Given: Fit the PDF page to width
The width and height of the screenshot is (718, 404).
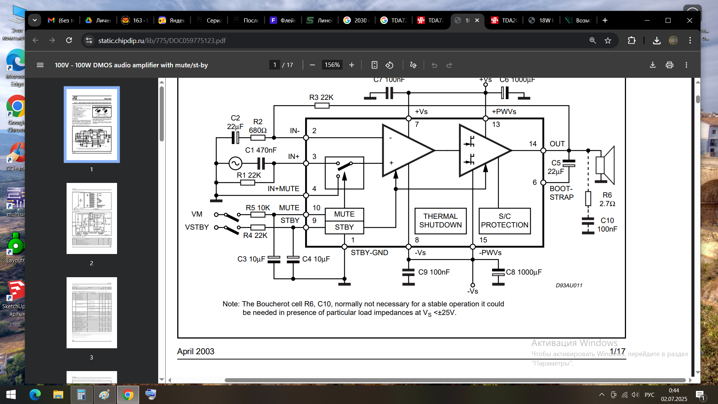Looking at the screenshot, I should coord(374,65).
